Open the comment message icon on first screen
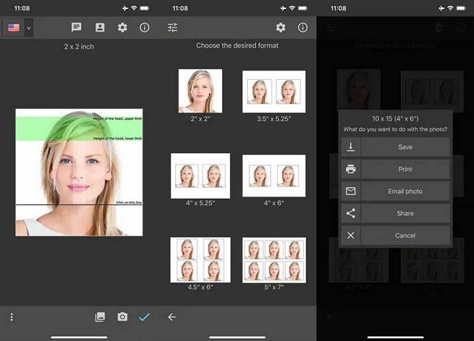 click(x=76, y=27)
